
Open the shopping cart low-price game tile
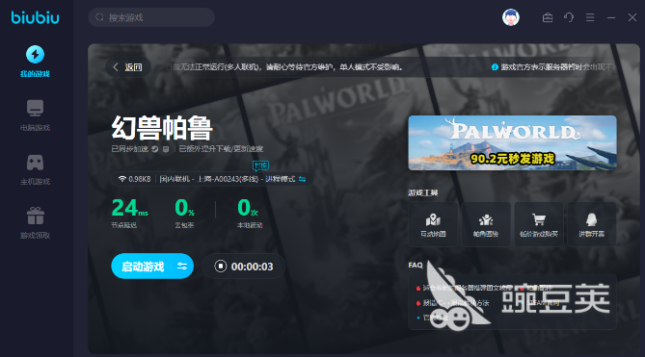(538, 224)
